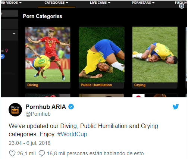Click the Pornhub ARIA account name
This screenshot has height=159, width=188.
point(46,107)
